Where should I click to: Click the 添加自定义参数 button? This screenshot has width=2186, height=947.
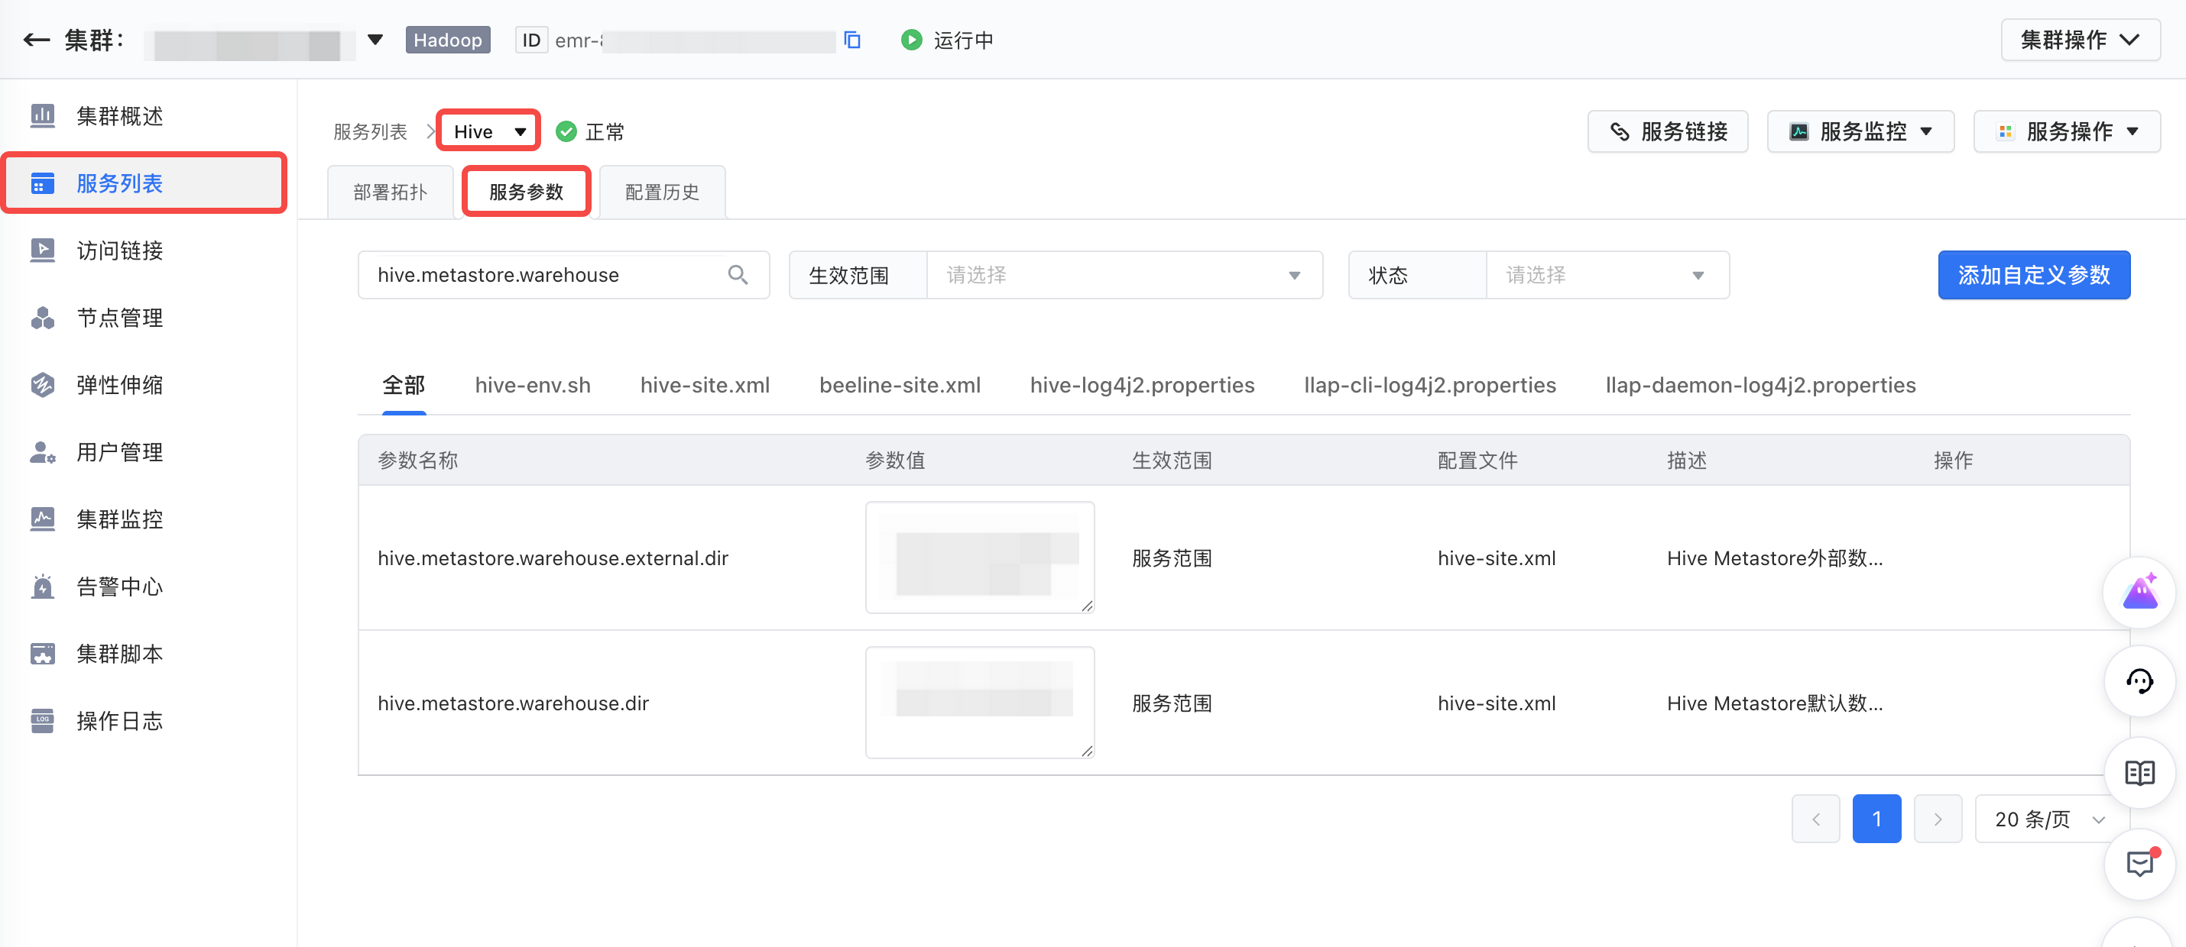click(x=2033, y=275)
